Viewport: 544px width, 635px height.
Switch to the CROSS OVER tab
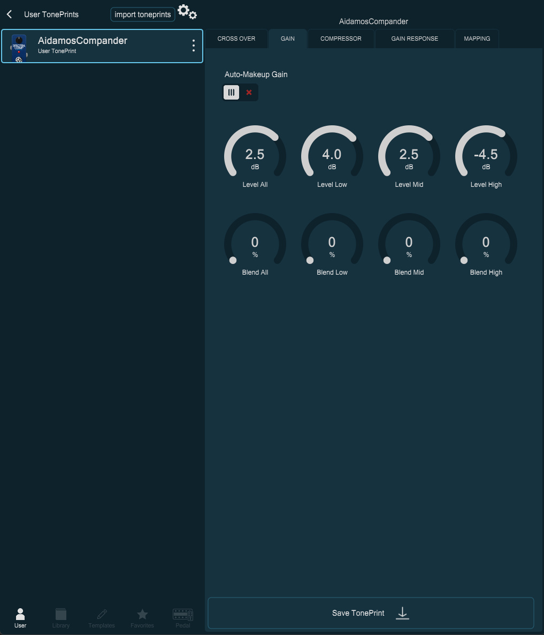point(236,39)
